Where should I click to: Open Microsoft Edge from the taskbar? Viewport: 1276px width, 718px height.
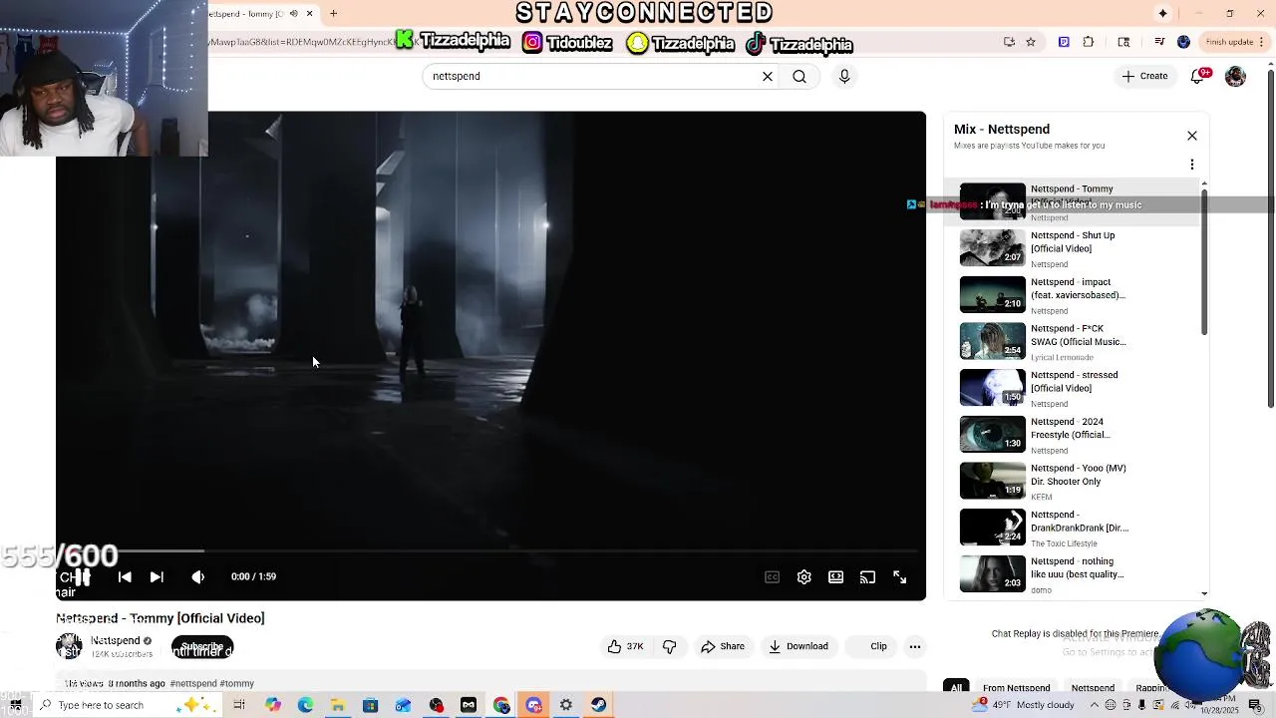(305, 705)
